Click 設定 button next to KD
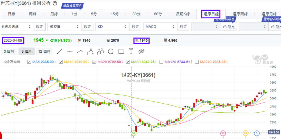The height and width of the screenshot is (139, 281). point(135,27)
